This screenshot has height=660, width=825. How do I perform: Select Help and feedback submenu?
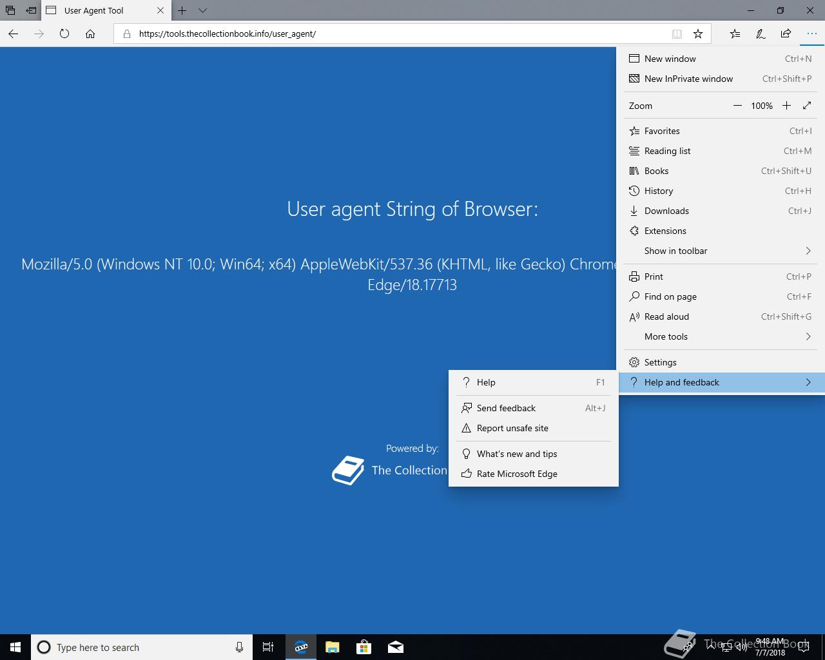(721, 382)
